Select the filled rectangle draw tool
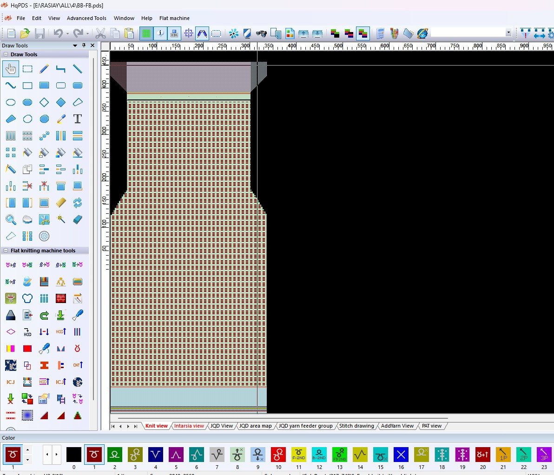The image size is (554, 475). (44, 86)
